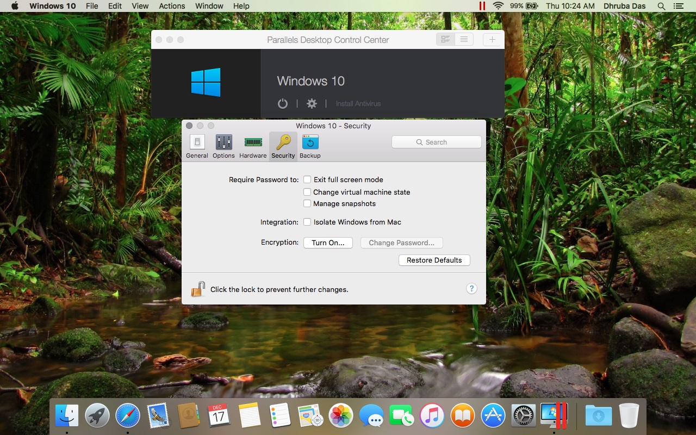Open the Backup settings pane
The image size is (696, 435).
click(x=310, y=147)
